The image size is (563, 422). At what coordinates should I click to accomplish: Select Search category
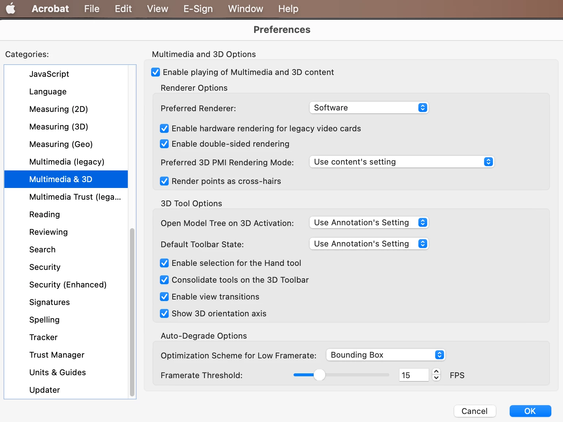(x=66, y=249)
